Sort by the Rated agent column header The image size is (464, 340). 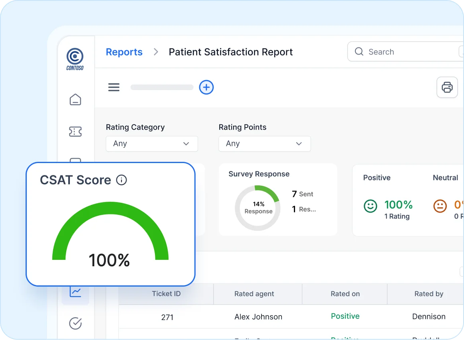click(x=254, y=294)
